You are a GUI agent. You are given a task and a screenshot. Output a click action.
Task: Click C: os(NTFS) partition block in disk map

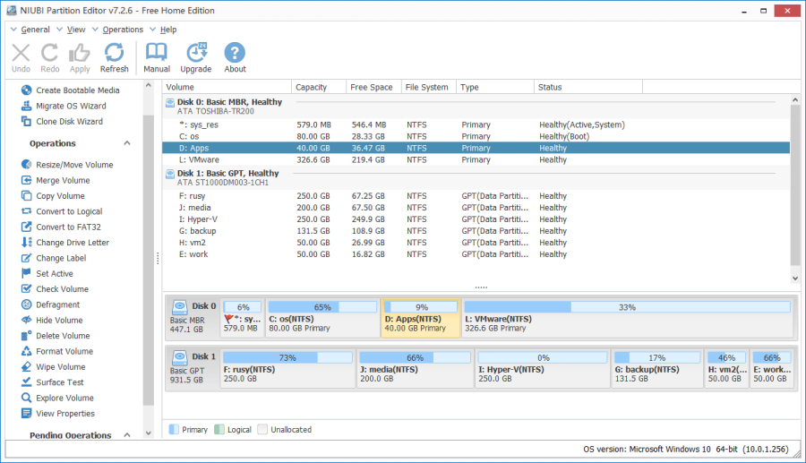[x=322, y=318]
